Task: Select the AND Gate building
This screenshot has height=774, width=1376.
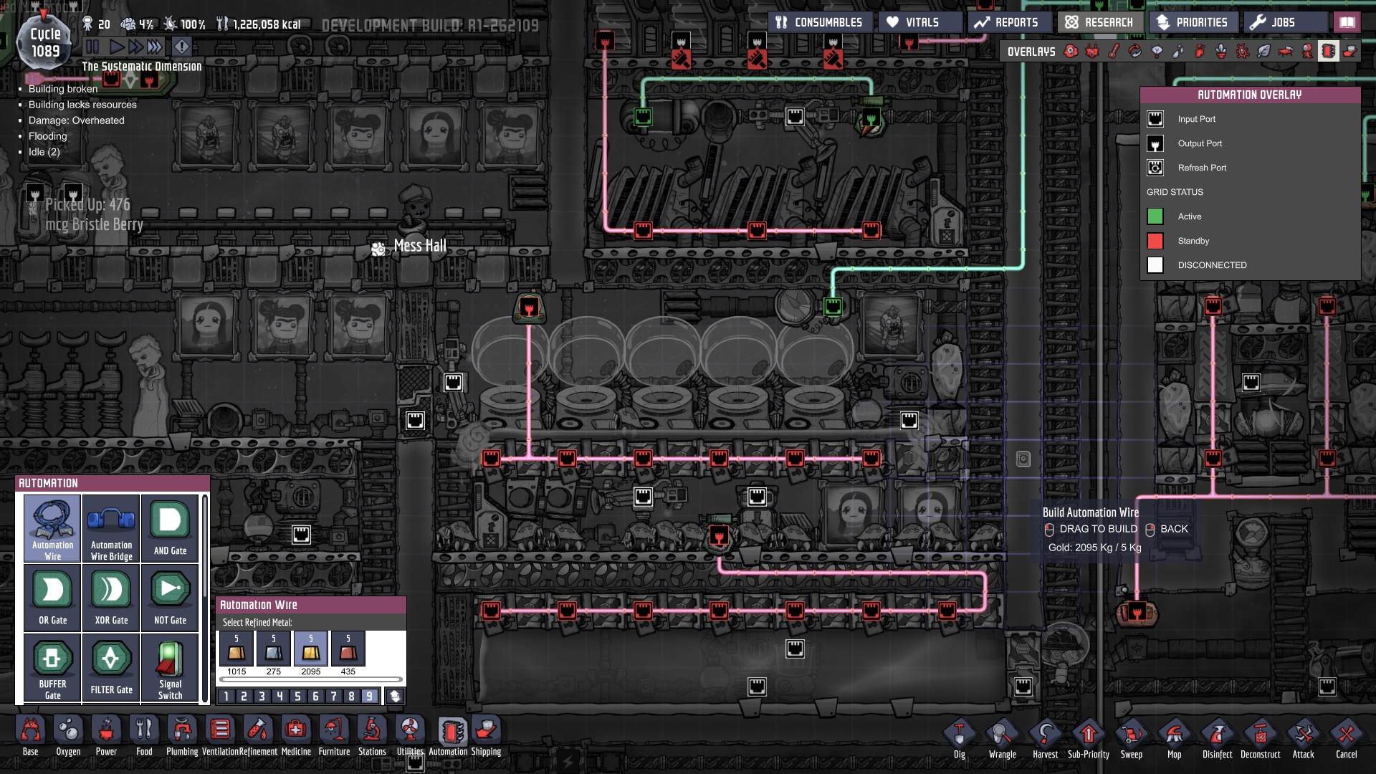Action: (x=170, y=527)
